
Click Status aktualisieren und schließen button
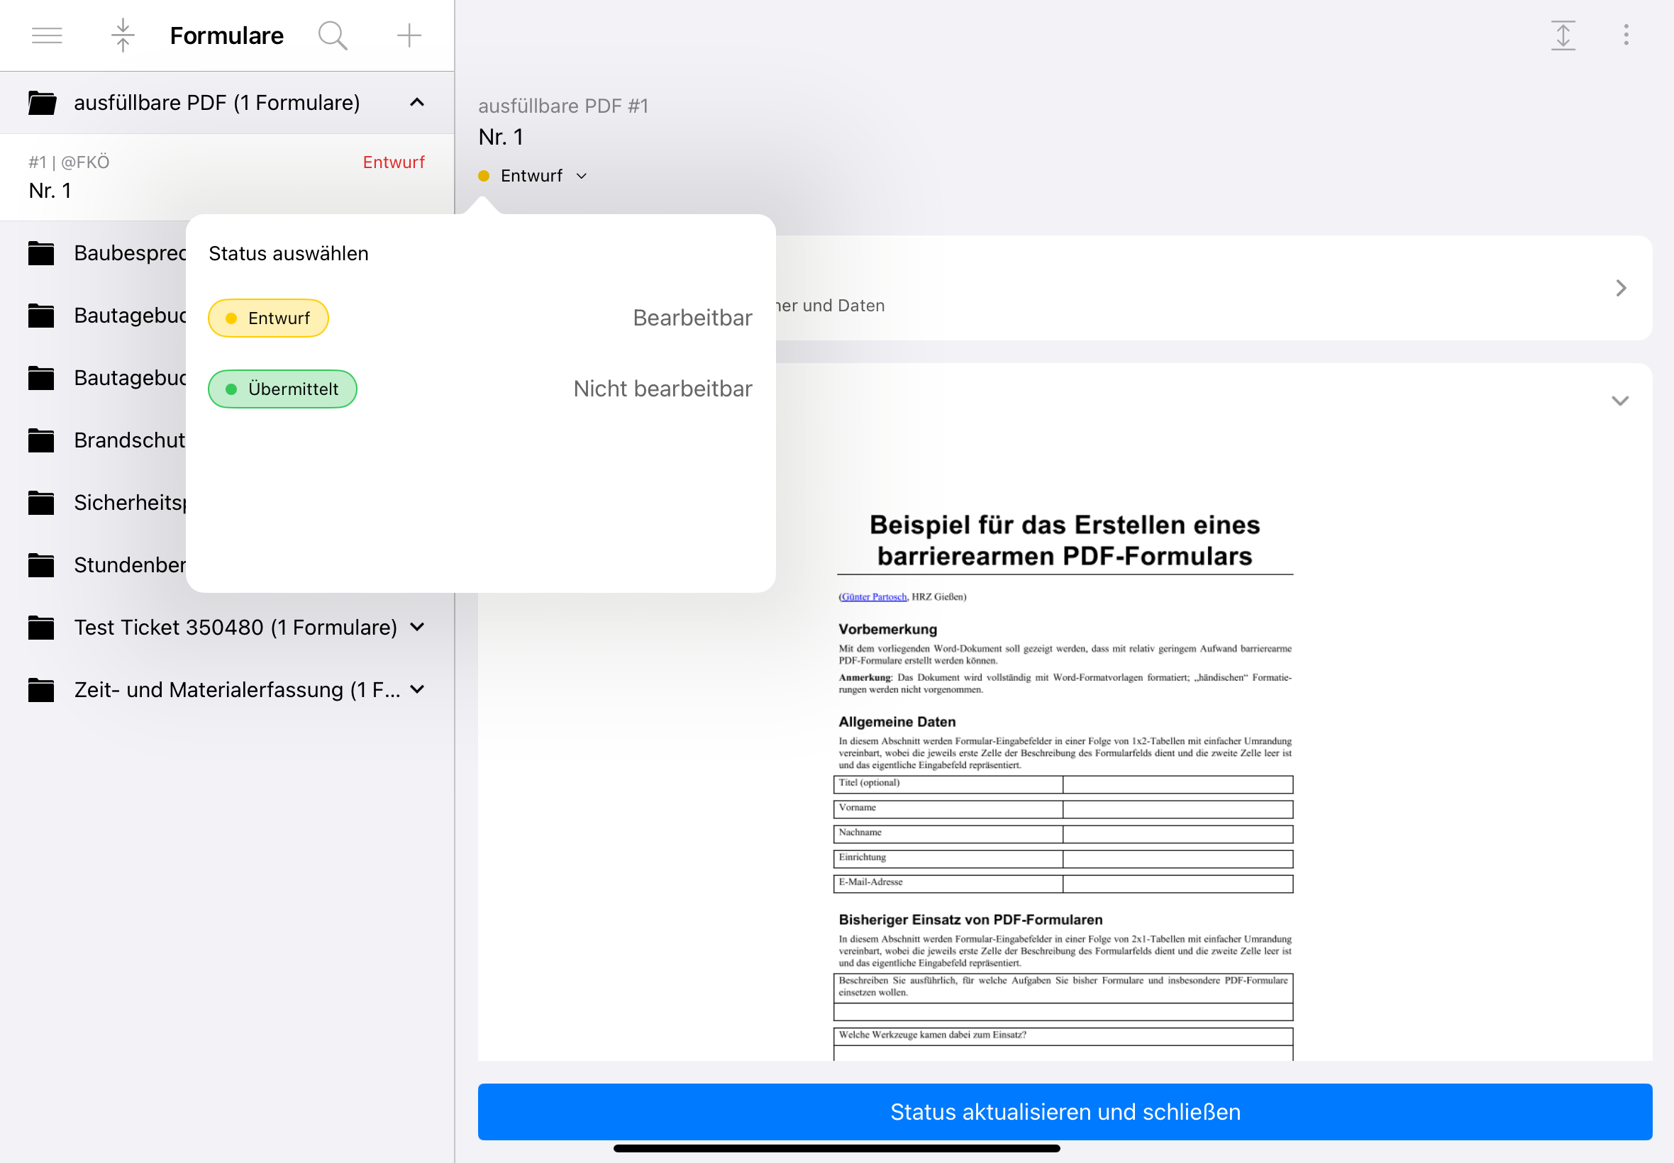point(1065,1111)
